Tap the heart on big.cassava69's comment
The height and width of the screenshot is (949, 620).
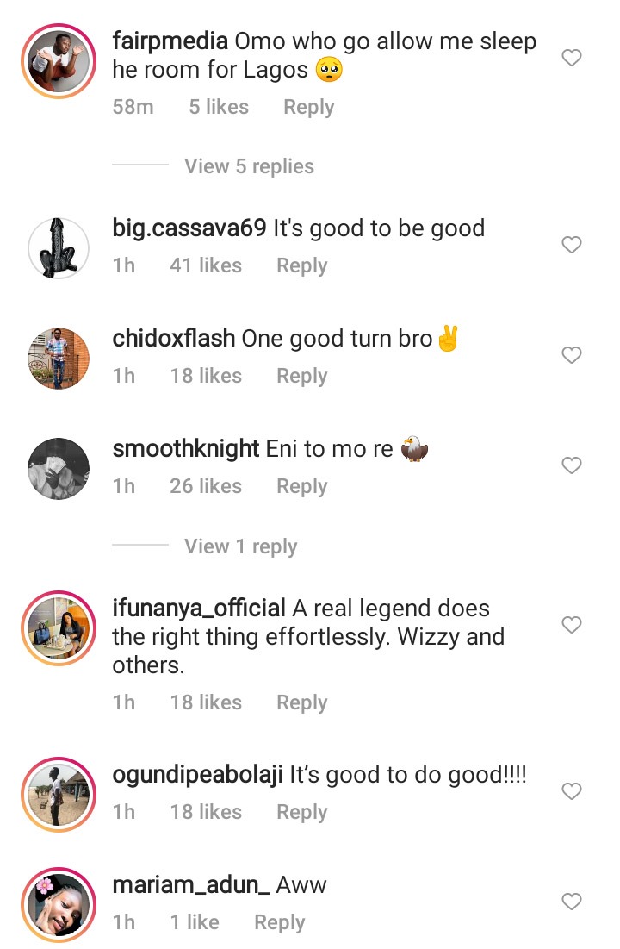[572, 246]
